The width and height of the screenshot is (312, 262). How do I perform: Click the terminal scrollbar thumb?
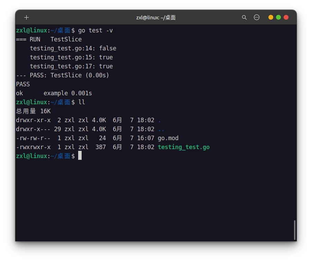tap(294, 230)
